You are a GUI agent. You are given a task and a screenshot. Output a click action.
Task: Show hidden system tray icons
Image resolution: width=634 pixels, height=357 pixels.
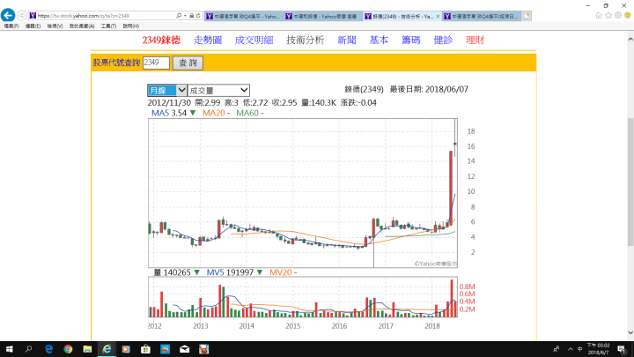click(x=570, y=349)
